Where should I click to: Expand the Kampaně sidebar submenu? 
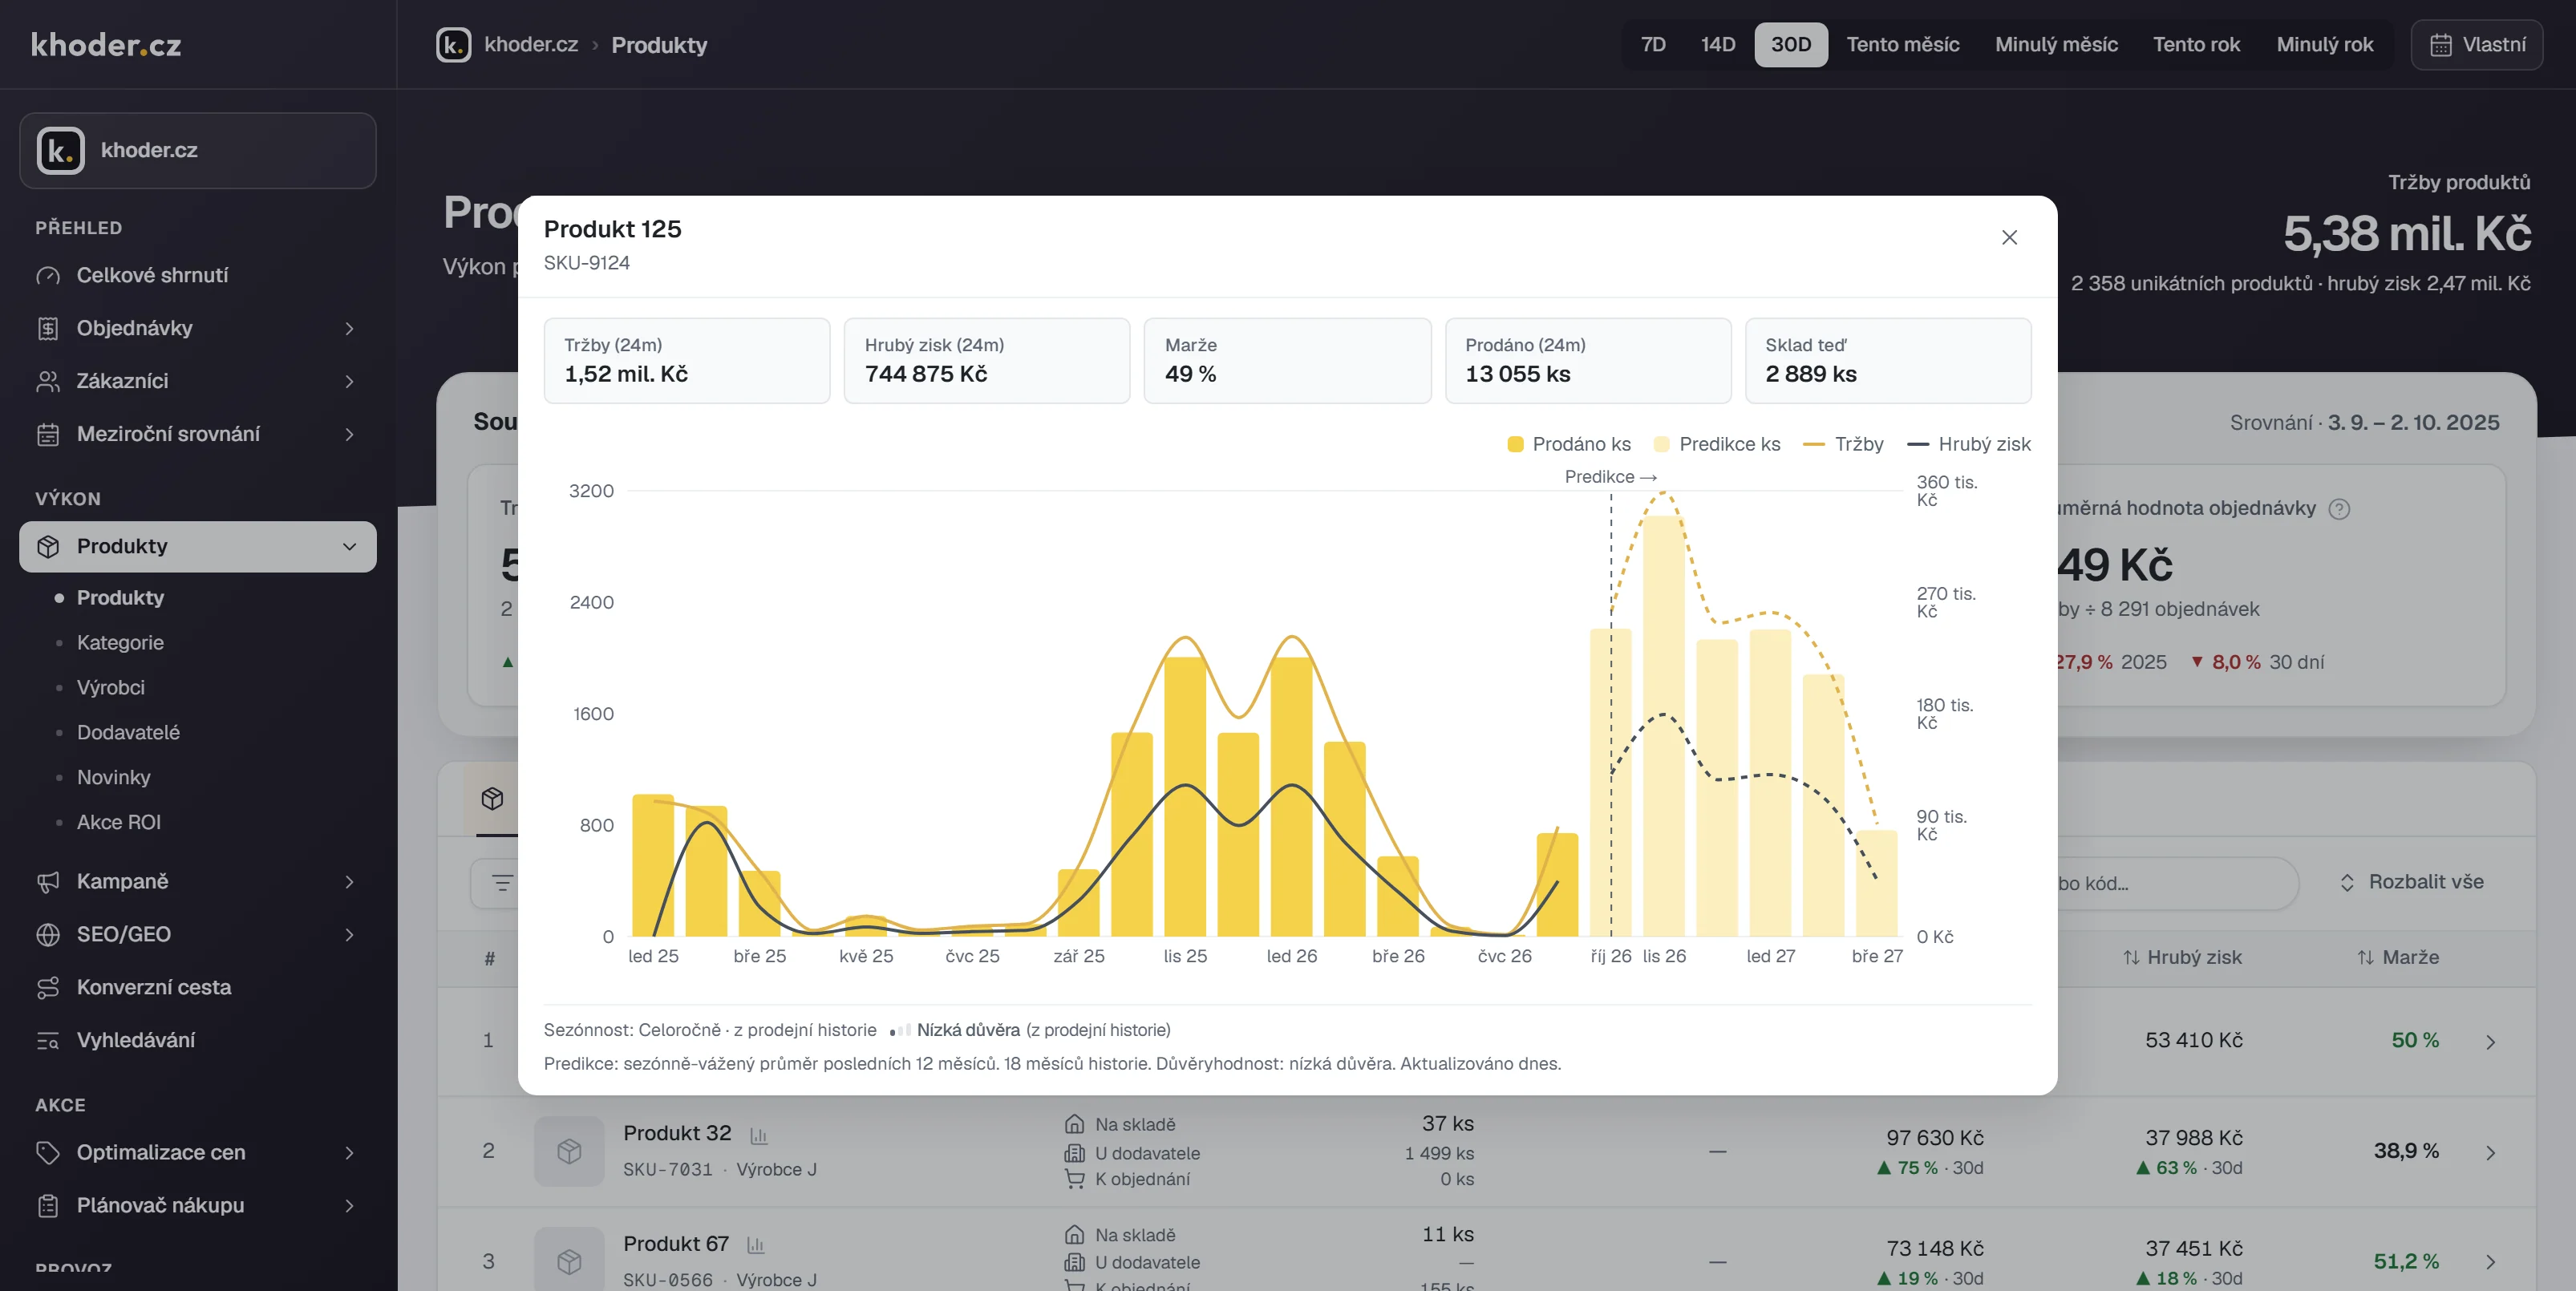[x=349, y=881]
